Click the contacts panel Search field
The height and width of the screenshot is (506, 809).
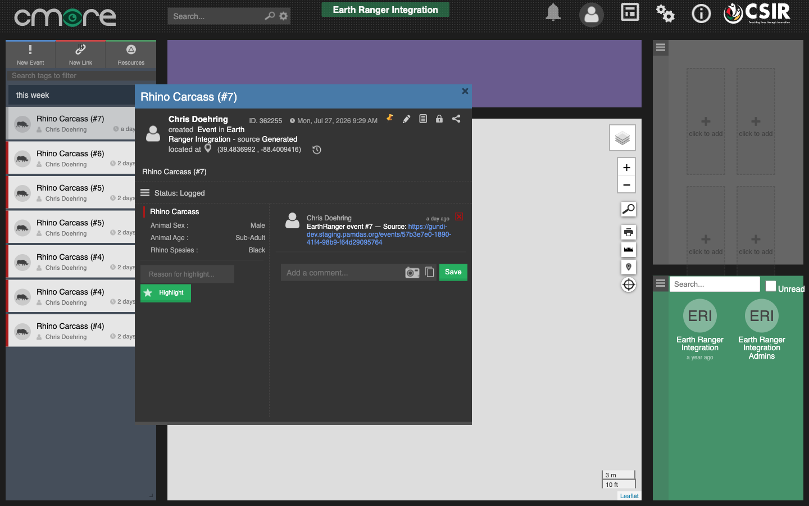(x=715, y=284)
